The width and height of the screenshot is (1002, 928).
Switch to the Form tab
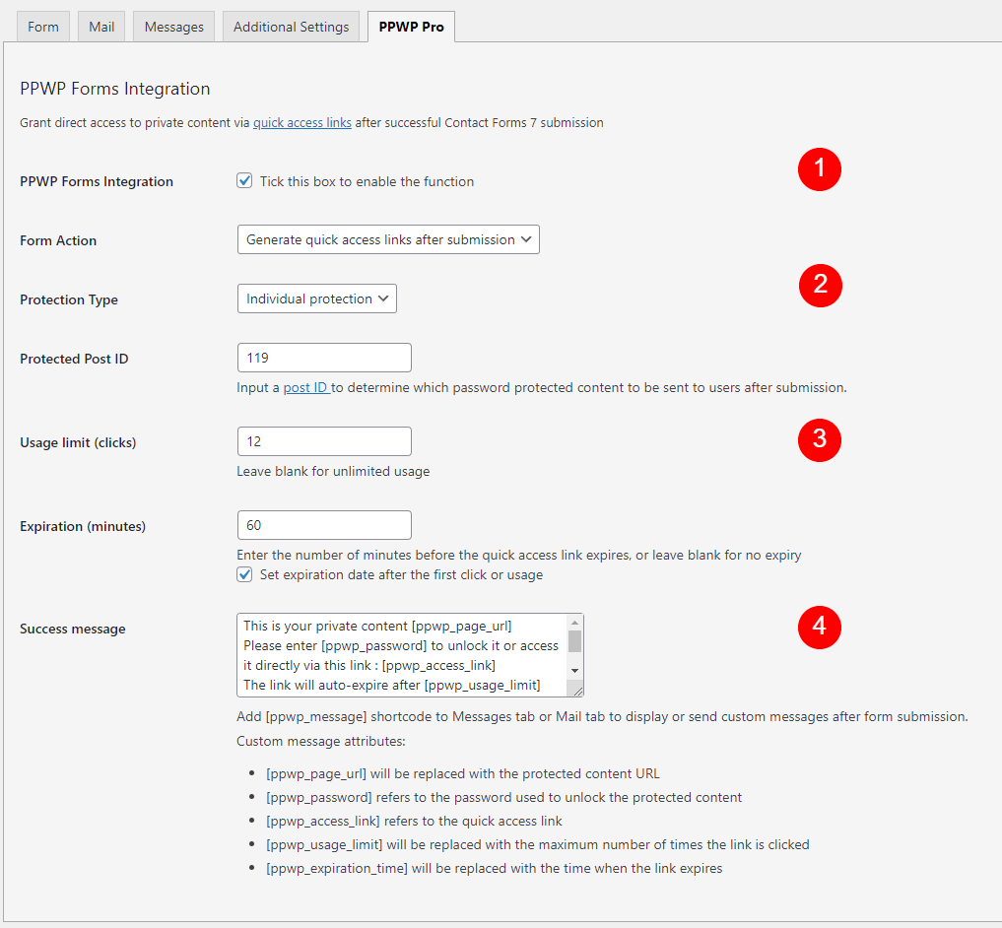(x=42, y=27)
